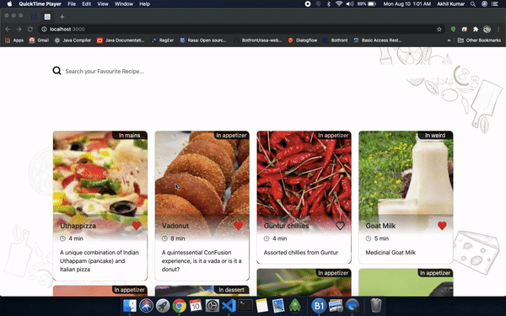Click the 'In mains' category tag
The width and height of the screenshot is (506, 316).
129,135
